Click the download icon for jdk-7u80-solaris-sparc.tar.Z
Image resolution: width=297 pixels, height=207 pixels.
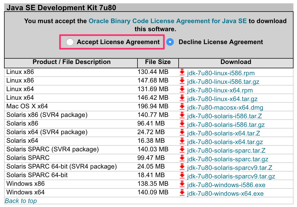(x=182, y=150)
